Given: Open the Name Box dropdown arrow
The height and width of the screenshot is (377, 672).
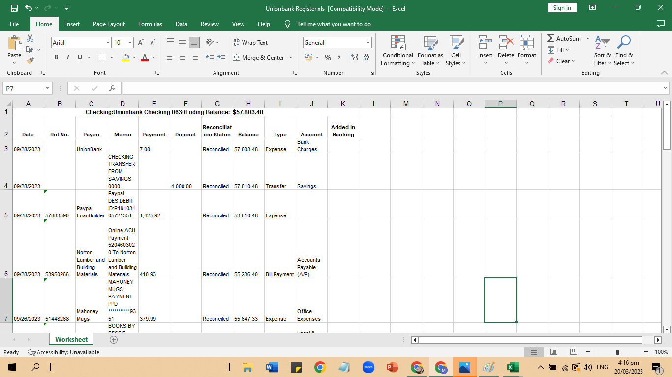Looking at the screenshot, I should point(48,88).
